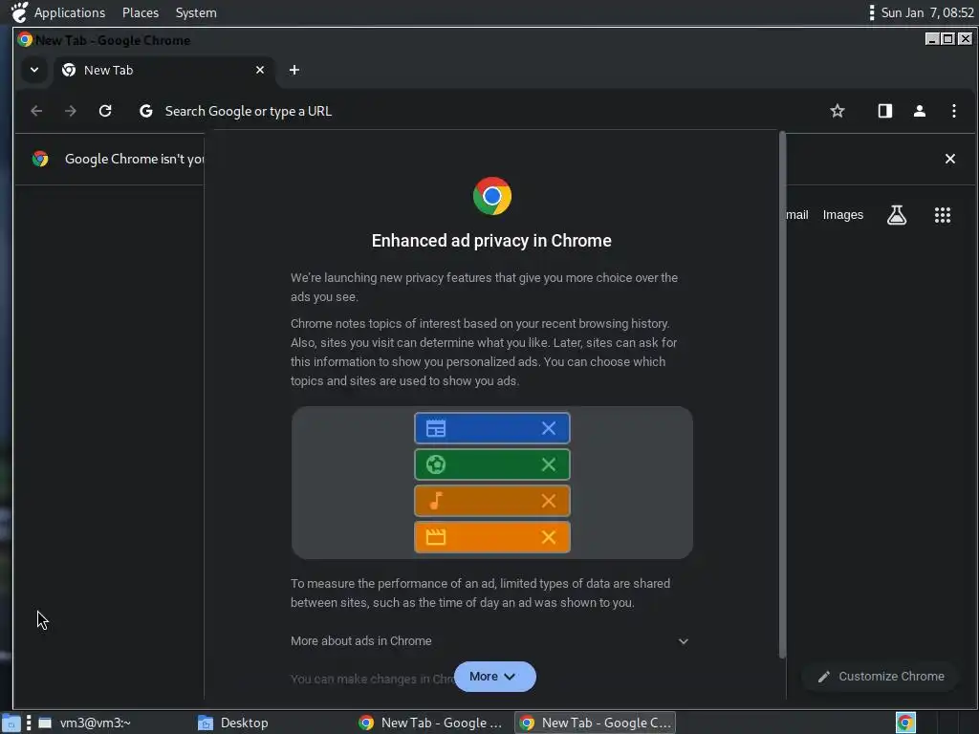
Task: Open the Places menu
Action: coord(141,12)
